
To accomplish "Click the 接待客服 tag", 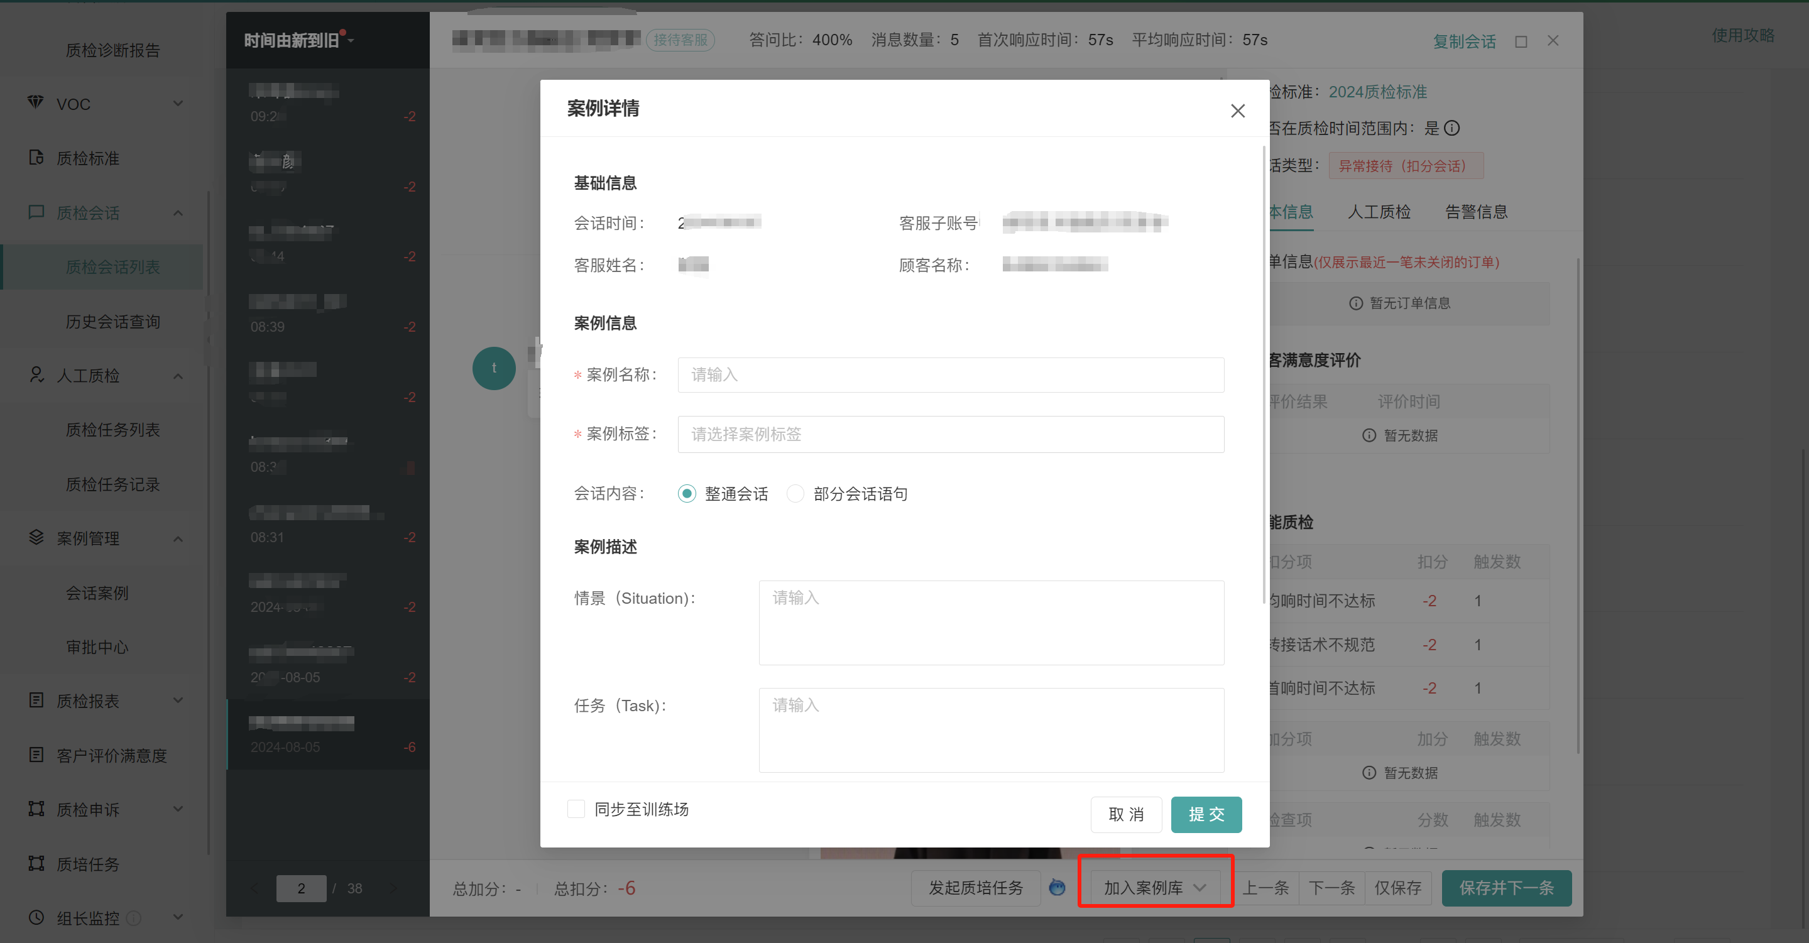I will 680,40.
